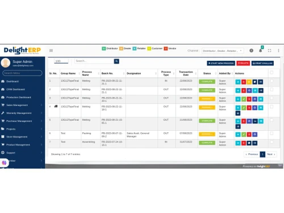Expand Store Management in sidebar
284x213 pixels.
(x=22, y=137)
